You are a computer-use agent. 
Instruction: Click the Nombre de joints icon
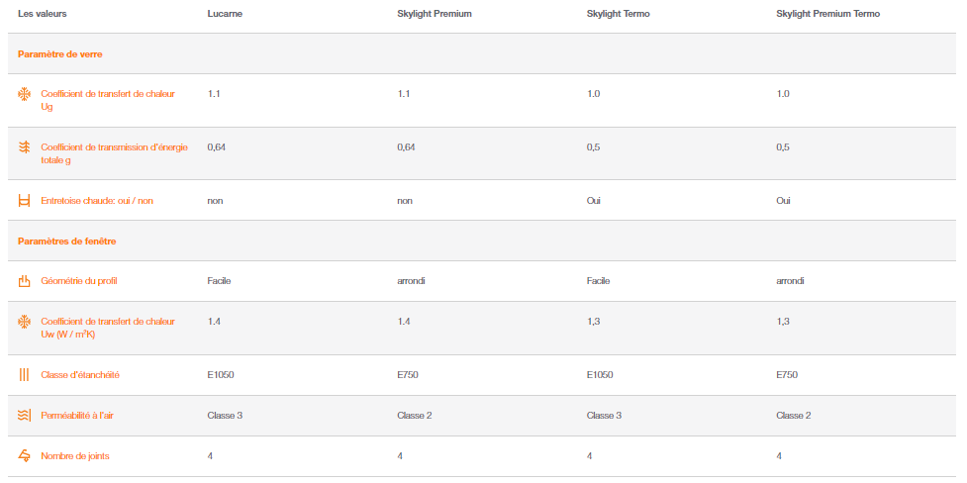point(24,456)
